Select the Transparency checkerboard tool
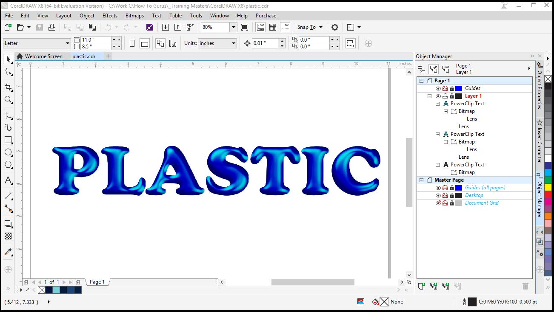 pos(8,236)
